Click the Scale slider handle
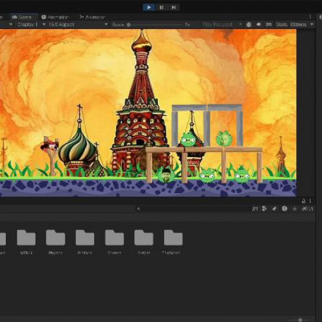The height and width of the screenshot is (322, 322). pyautogui.click(x=129, y=24)
